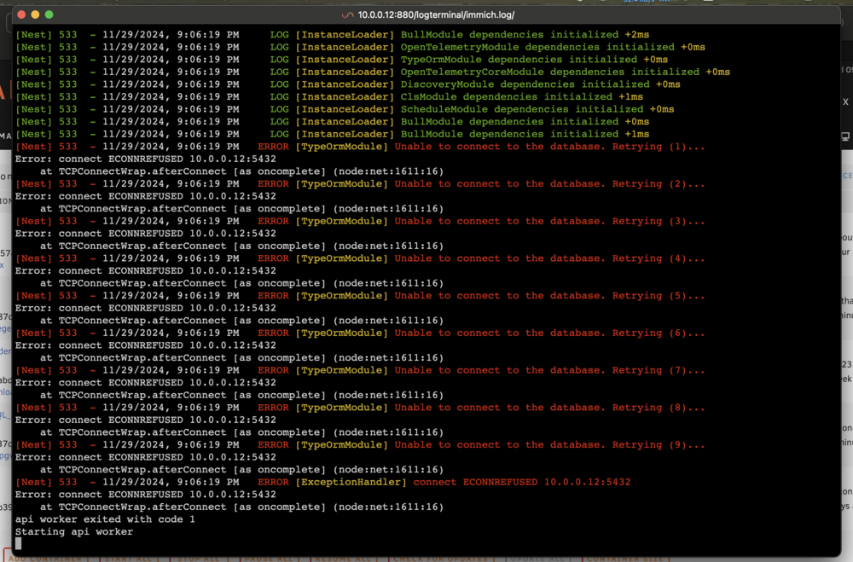Click the site icon beside the log URL title
This screenshot has height=562, width=853.
coord(347,15)
